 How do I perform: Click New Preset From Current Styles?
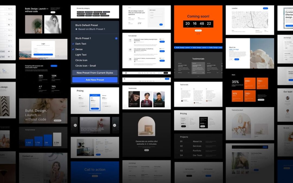(x=95, y=73)
